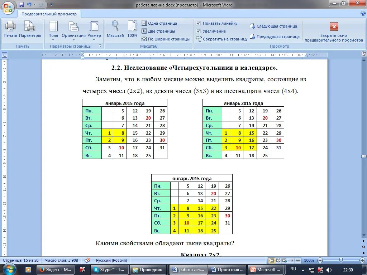Open Word help question mark

(363, 14)
